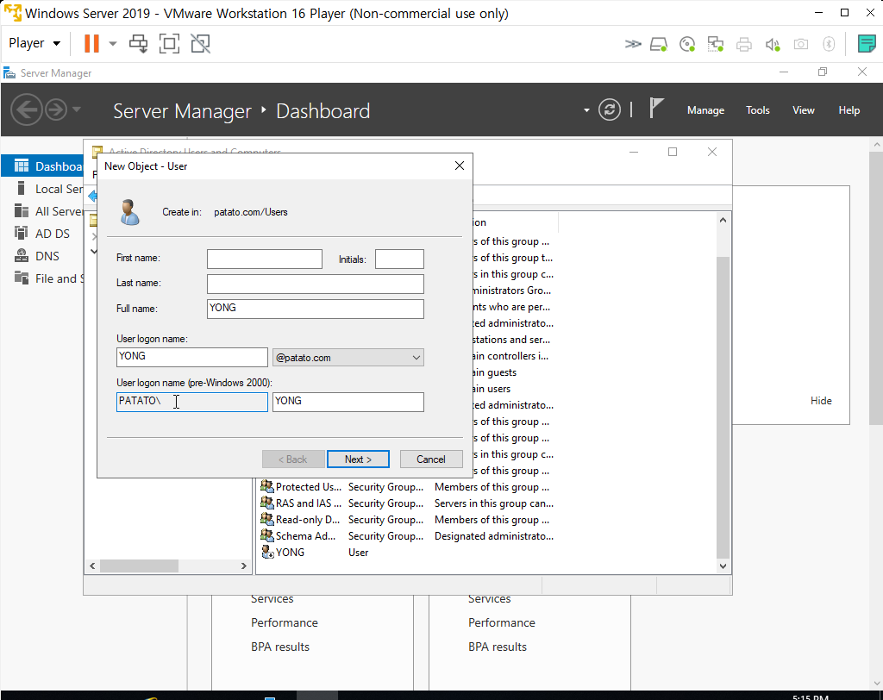Click the Full name field containing YONG

pyautogui.click(x=316, y=309)
